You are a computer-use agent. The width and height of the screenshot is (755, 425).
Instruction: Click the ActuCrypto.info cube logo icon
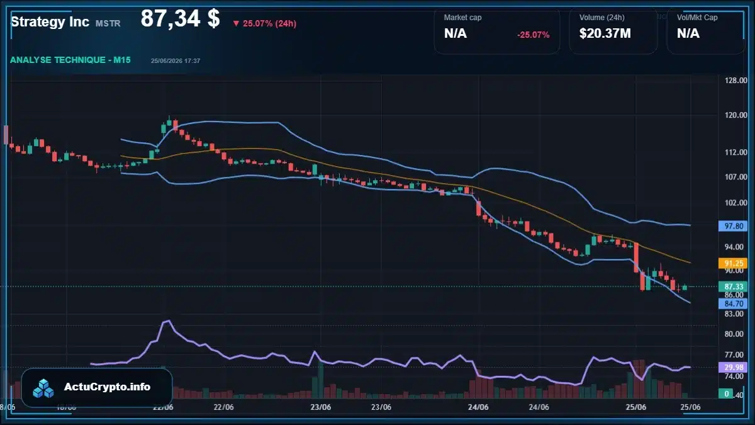[43, 388]
